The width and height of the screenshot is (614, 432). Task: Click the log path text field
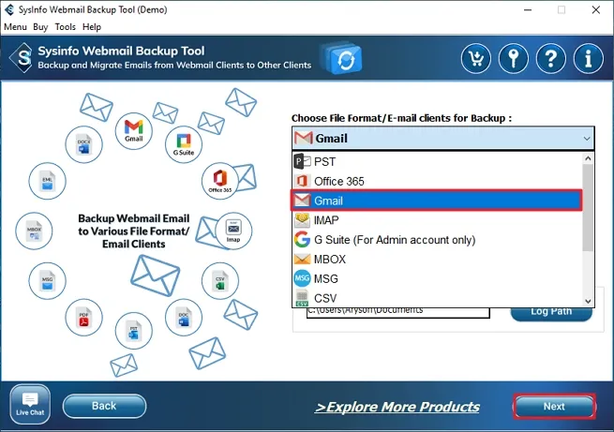tap(397, 312)
